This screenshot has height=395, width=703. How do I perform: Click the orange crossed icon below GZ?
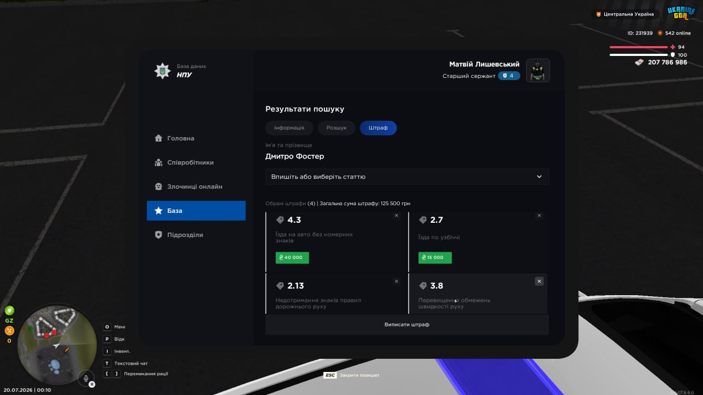tap(9, 331)
